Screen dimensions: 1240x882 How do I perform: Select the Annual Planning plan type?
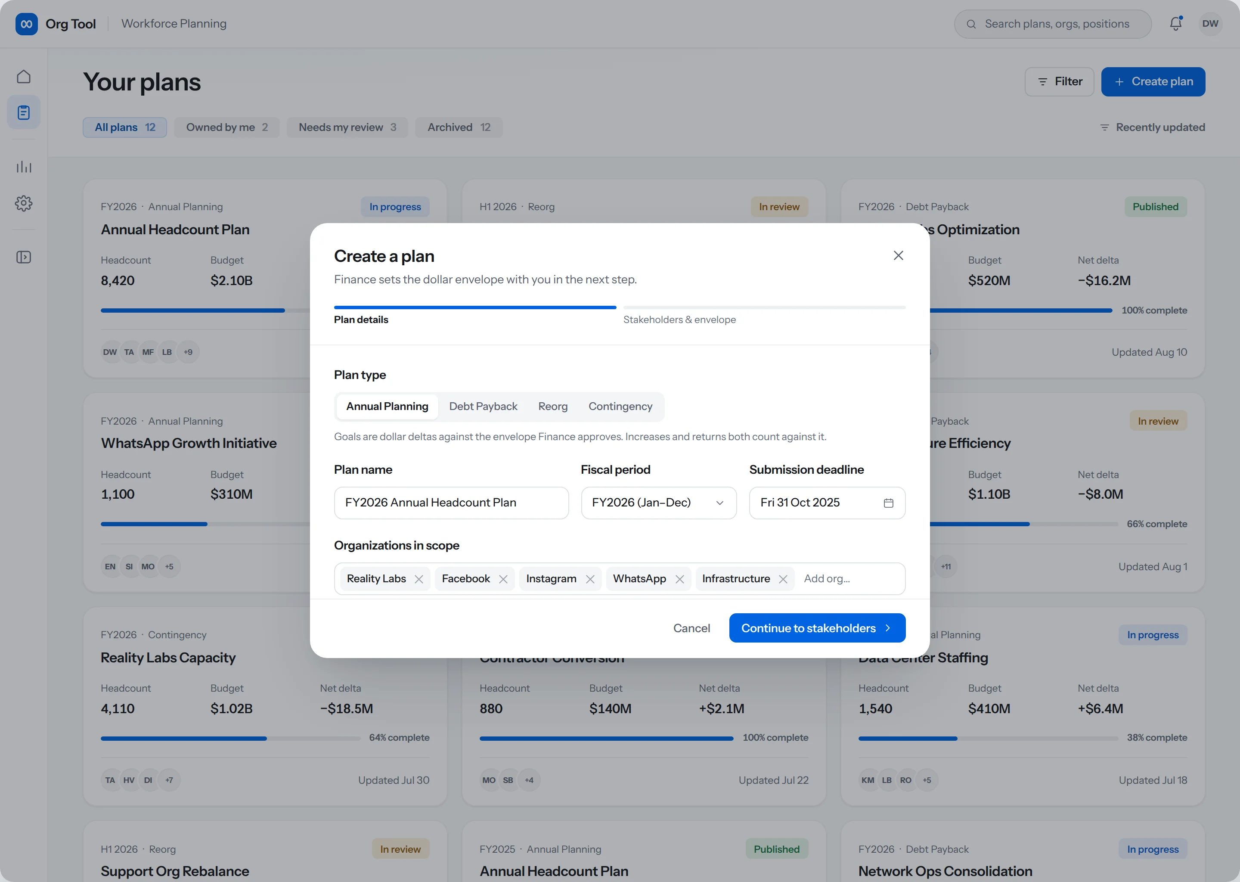tap(387, 406)
